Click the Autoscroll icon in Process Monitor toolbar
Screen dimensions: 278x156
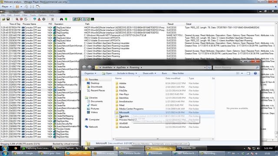point(21,19)
